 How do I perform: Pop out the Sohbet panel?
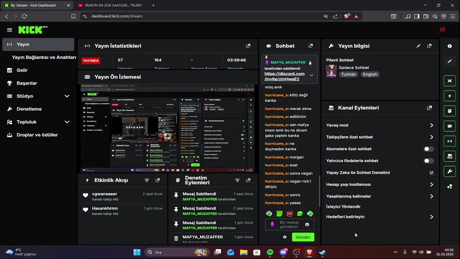point(310,46)
